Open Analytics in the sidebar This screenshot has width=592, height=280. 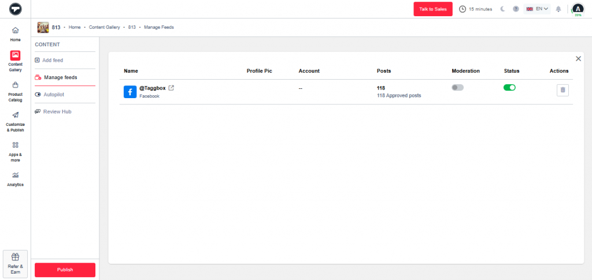pos(16,179)
